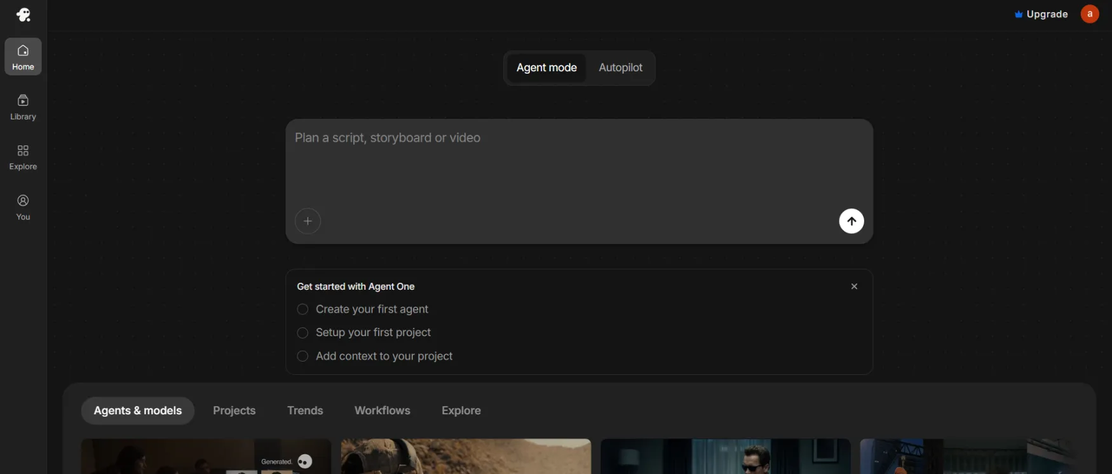
Task: Select the Trends tab
Action: click(x=305, y=410)
